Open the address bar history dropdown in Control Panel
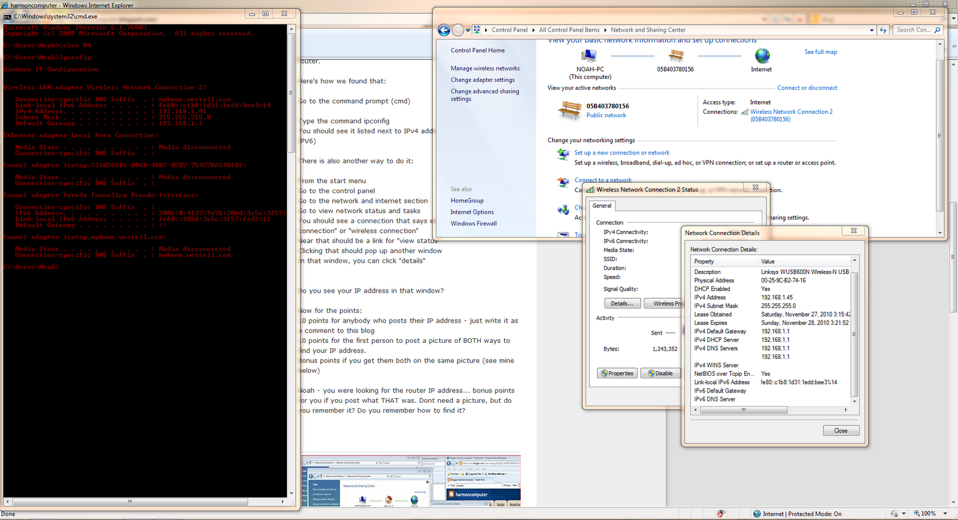The height and width of the screenshot is (520, 958). [x=872, y=30]
